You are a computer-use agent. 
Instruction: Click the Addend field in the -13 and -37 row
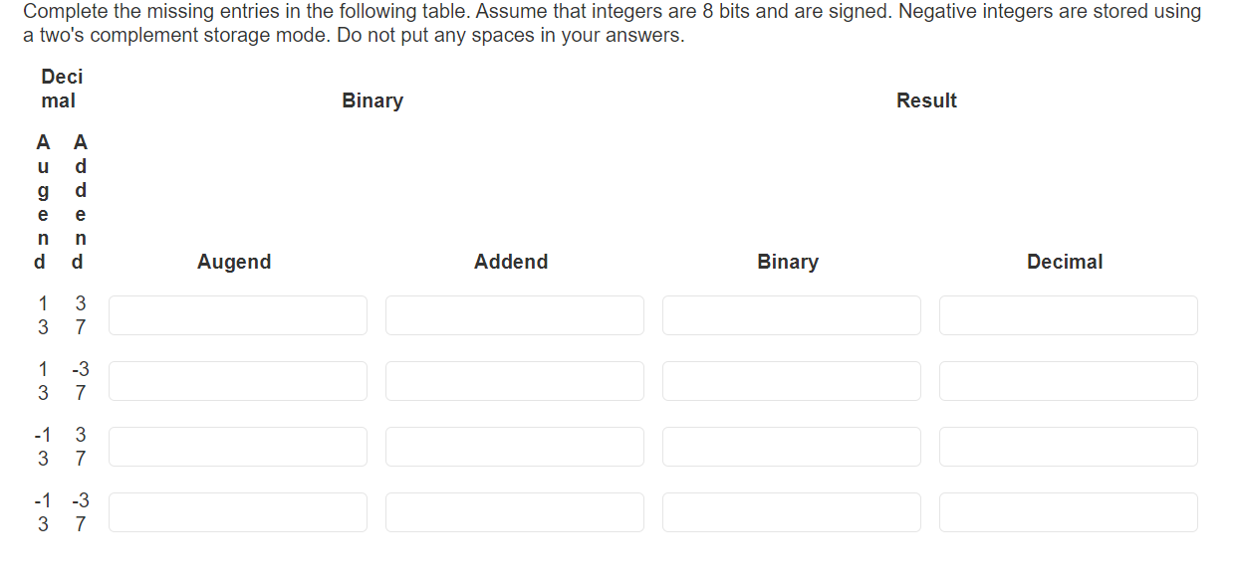click(514, 511)
